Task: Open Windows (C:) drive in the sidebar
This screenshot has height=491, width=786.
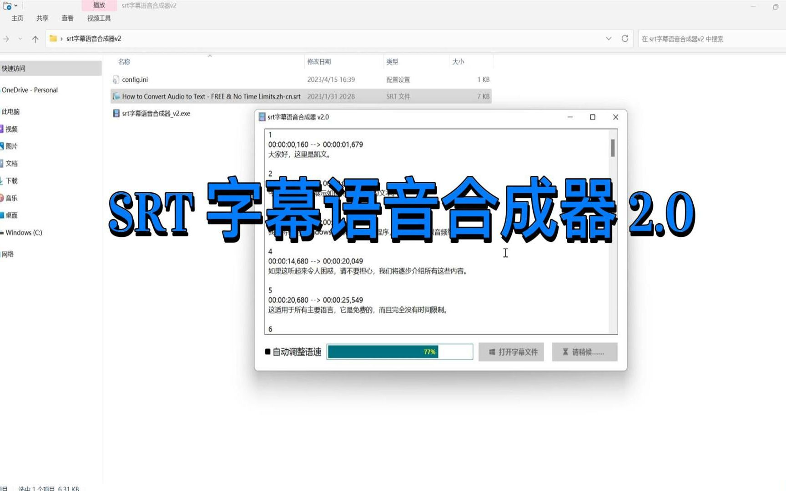Action: (x=23, y=232)
